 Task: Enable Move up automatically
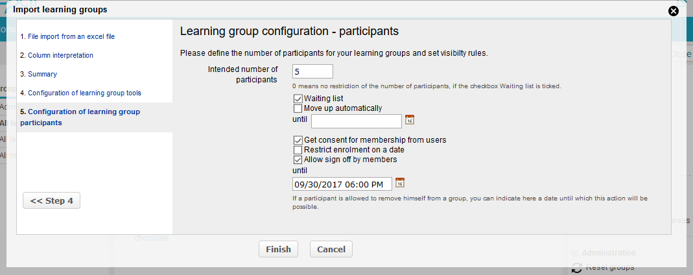point(298,108)
